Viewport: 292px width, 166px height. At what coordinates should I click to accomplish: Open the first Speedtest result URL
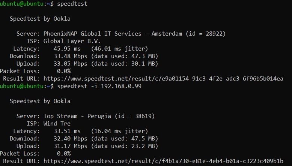[163, 79]
